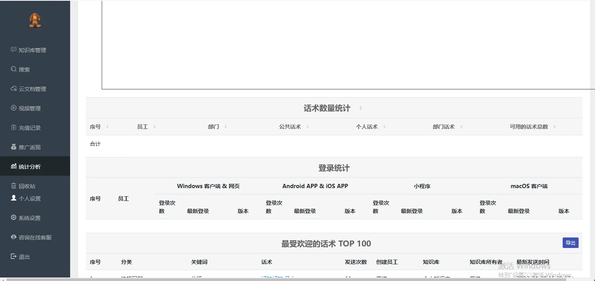
Task: Click the 系统设置 gear icon
Action: point(14,218)
